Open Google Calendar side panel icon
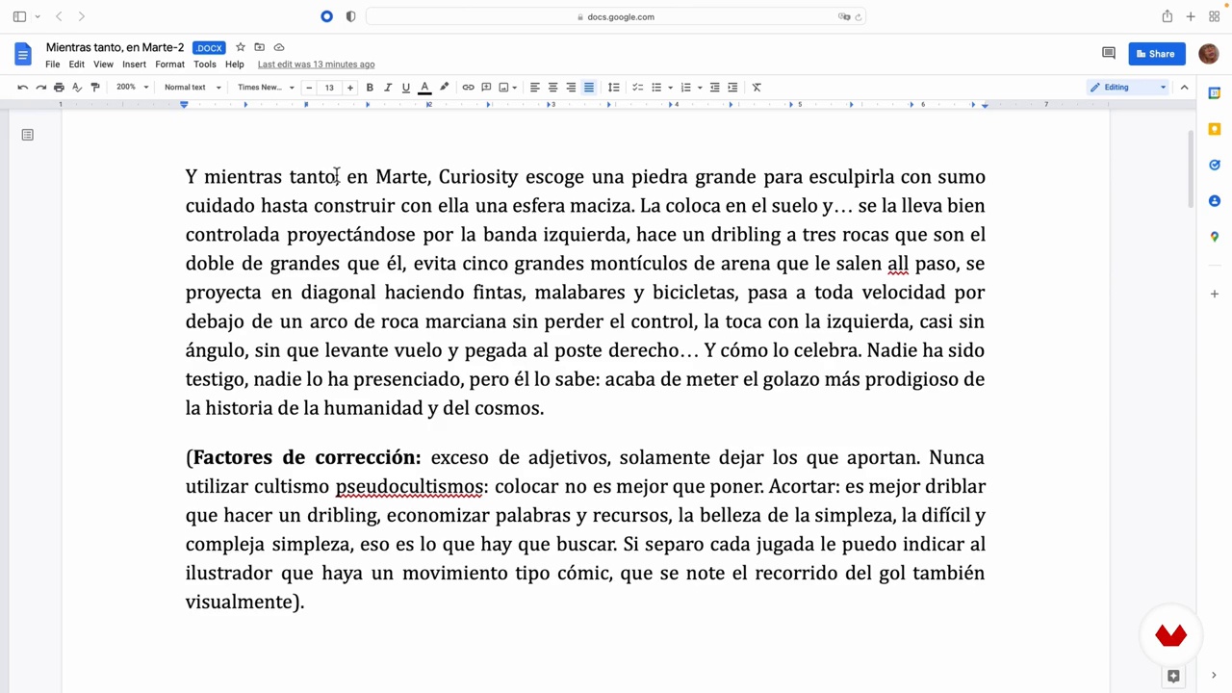Screen dimensions: 1232x693 [x=1215, y=93]
